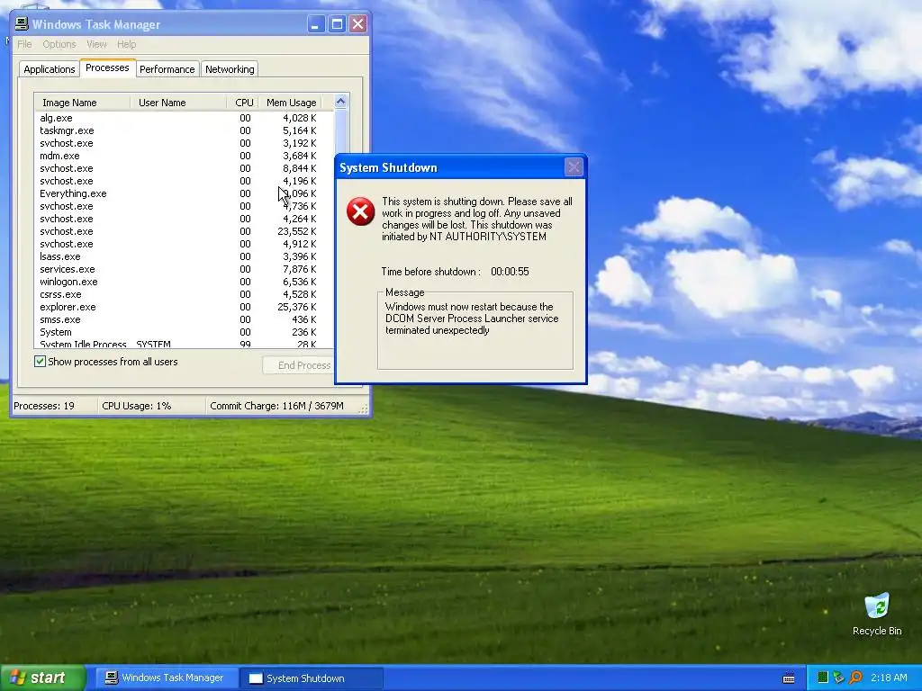Switch to the Applications tab
This screenshot has height=691, width=922.
[50, 69]
